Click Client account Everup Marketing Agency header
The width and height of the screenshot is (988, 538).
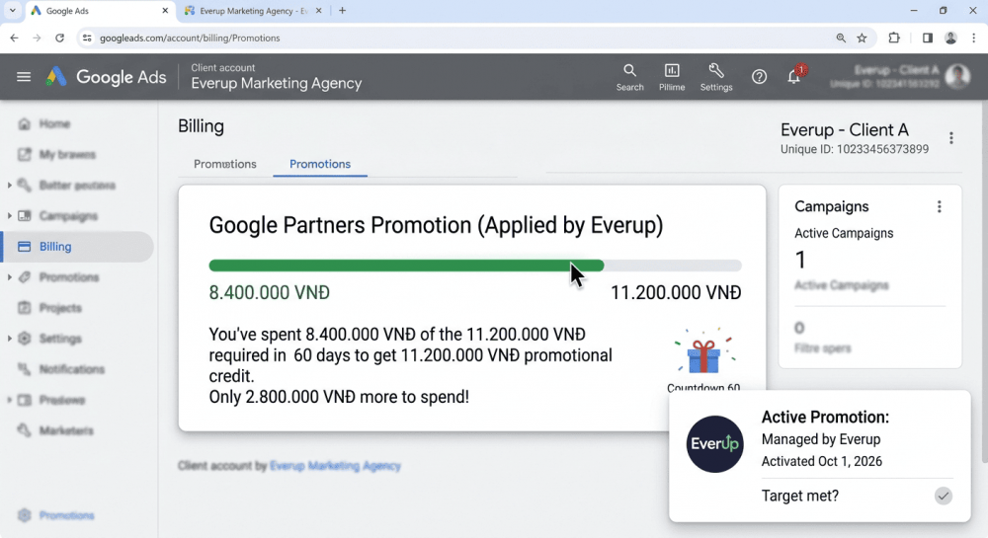276,77
